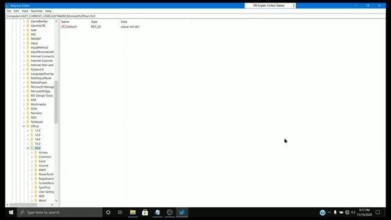Select the Input folder icon
Image resolution: width=391 pixels, height=220 pixels.
tap(28, 43)
